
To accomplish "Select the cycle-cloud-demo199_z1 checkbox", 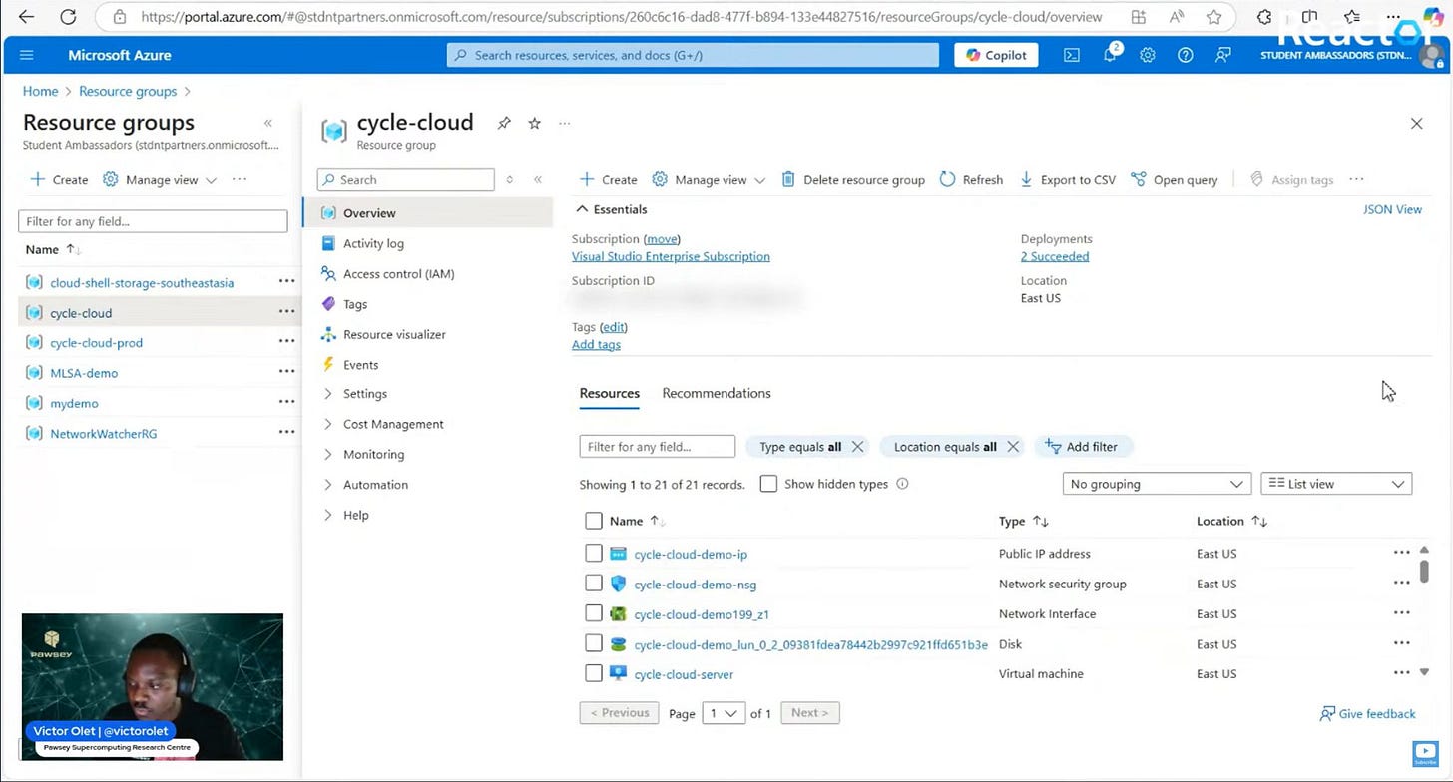I will tap(594, 613).
